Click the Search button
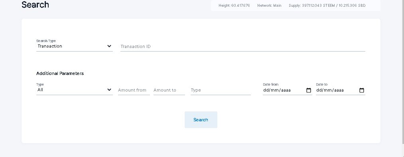 point(201,120)
